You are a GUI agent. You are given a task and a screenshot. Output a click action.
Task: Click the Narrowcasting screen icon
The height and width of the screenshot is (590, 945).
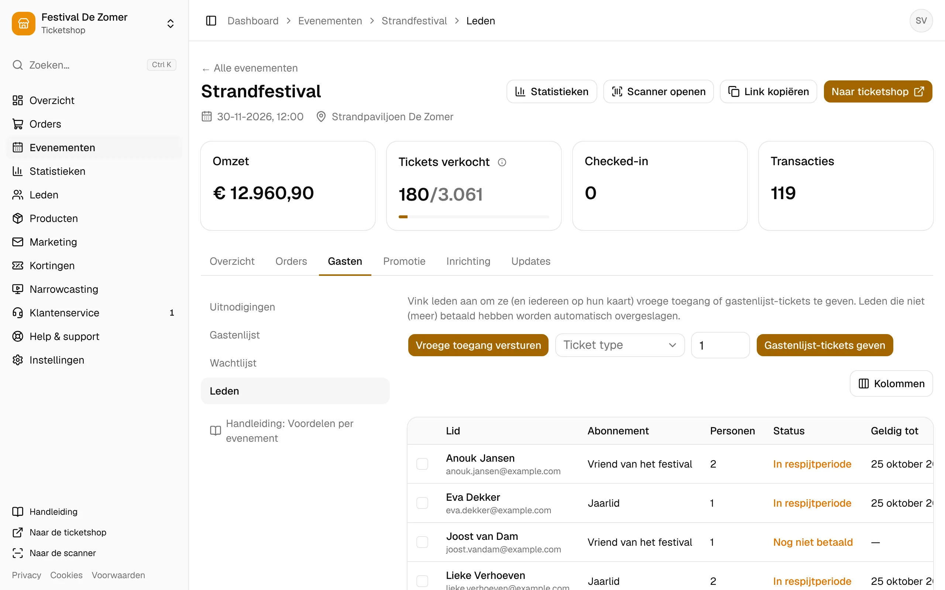click(x=18, y=289)
